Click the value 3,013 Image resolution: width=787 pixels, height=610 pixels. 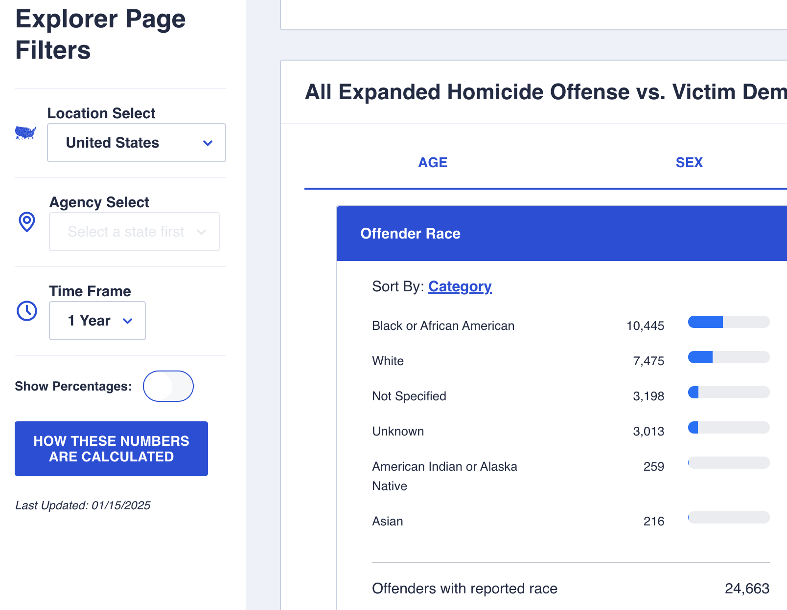[648, 431]
